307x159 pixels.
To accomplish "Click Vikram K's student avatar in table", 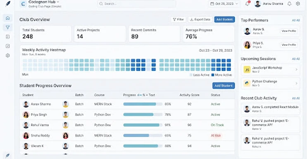I will point(26,146).
